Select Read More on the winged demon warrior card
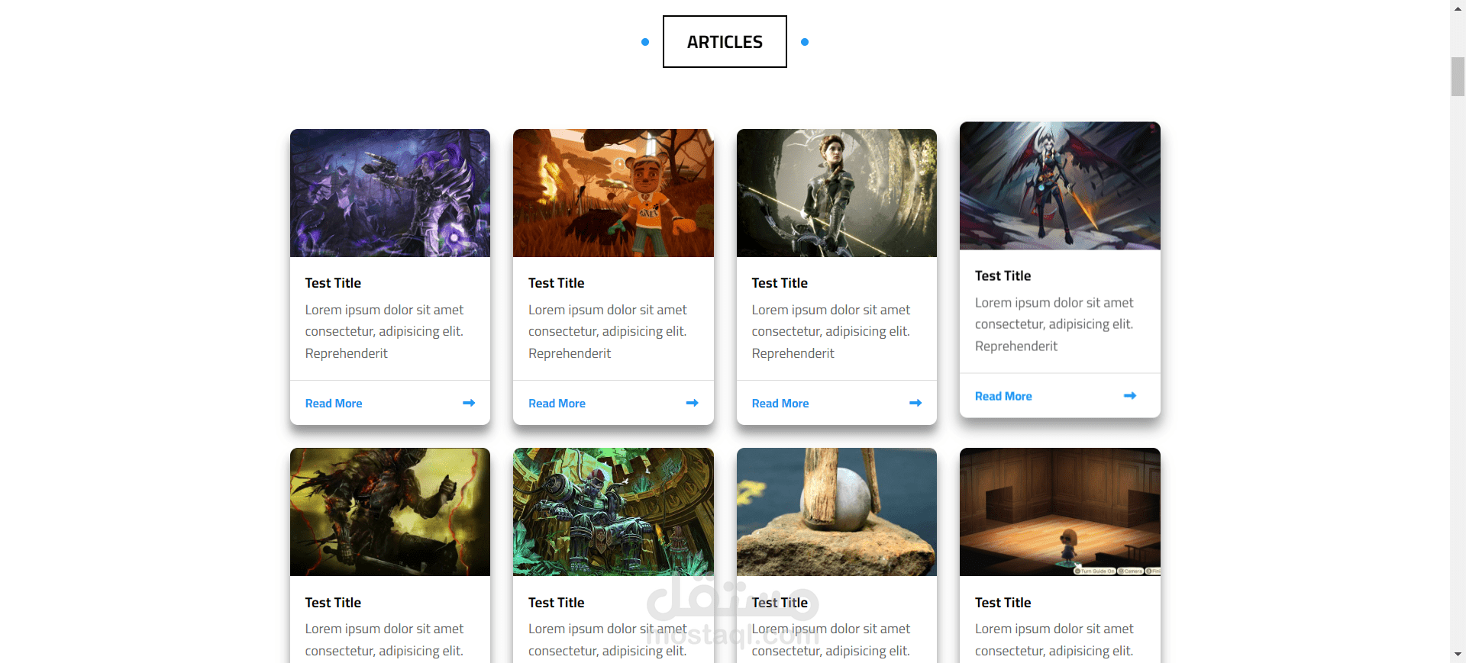 (x=1003, y=397)
